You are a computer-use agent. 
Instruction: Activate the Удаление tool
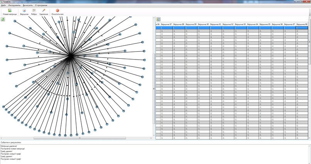(x=44, y=12)
